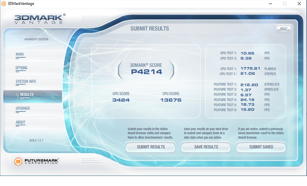Select CPU Test 2 value 21.06
This screenshot has height=186, width=307.
[x=248, y=73]
